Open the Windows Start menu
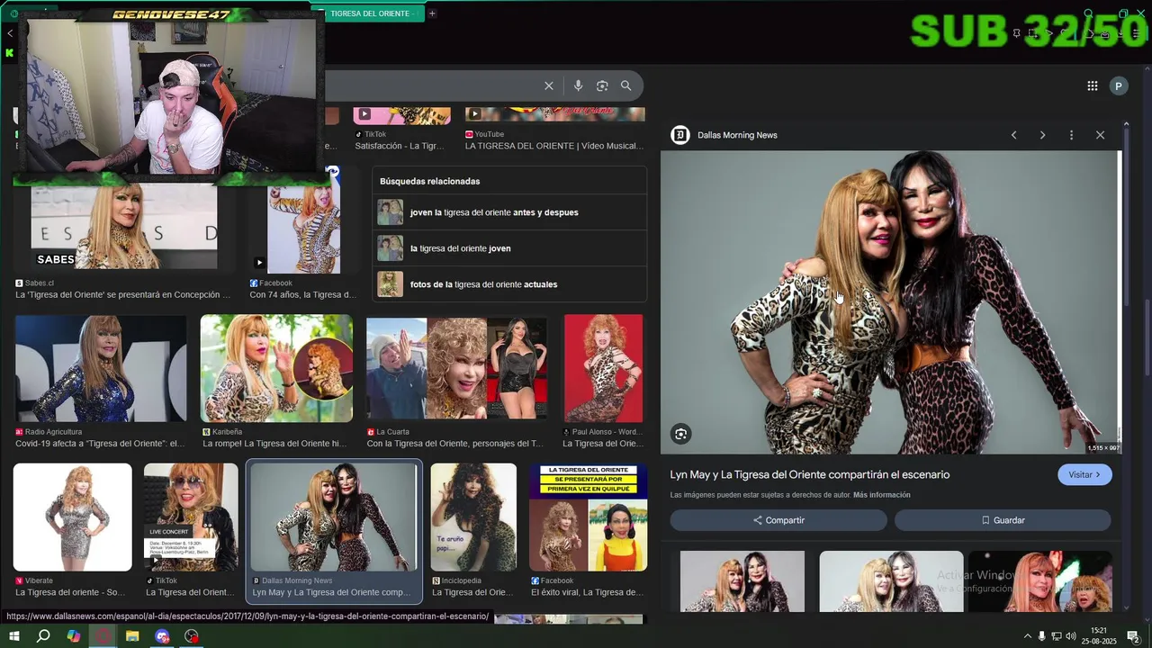This screenshot has height=648, width=1152. [13, 636]
